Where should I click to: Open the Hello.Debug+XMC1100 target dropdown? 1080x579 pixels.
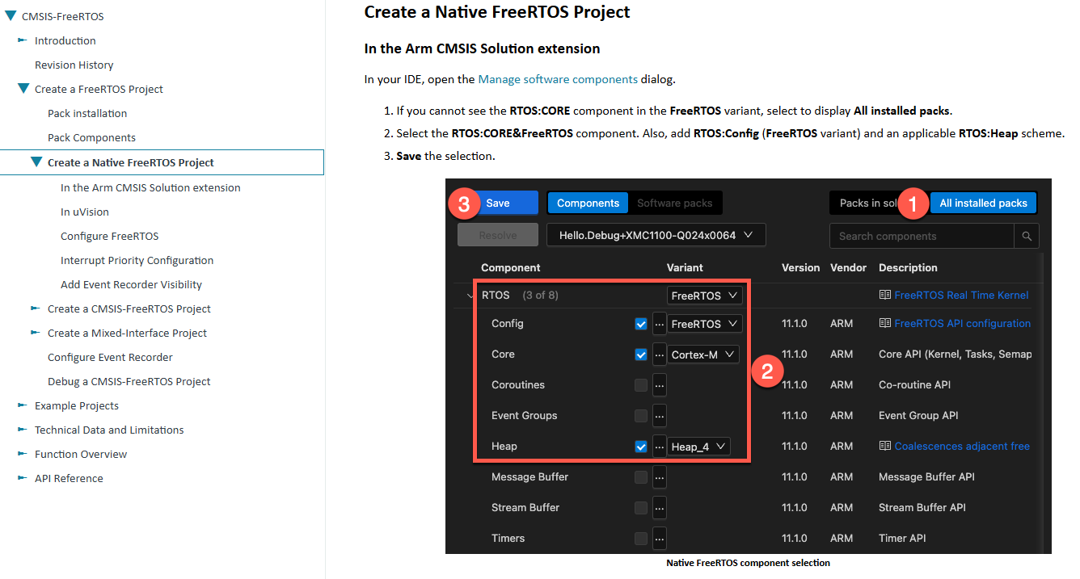click(x=656, y=235)
